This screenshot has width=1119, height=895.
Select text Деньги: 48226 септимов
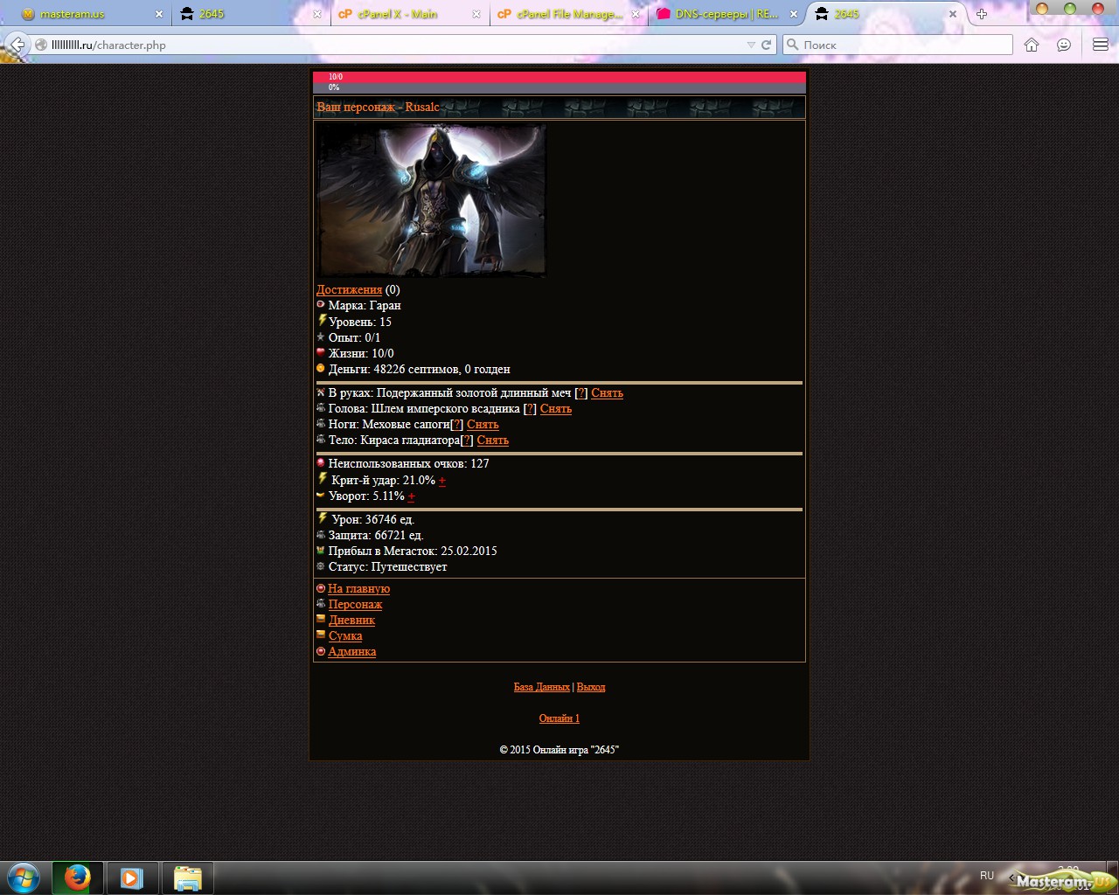coord(394,370)
